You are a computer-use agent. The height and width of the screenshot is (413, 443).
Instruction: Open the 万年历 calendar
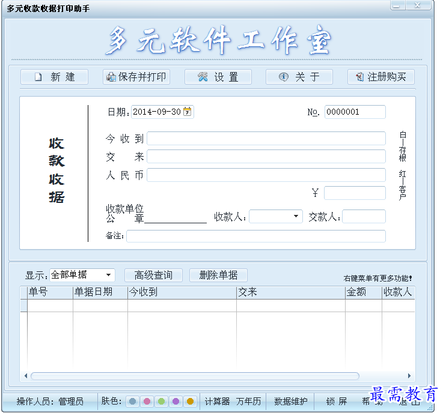tap(248, 401)
